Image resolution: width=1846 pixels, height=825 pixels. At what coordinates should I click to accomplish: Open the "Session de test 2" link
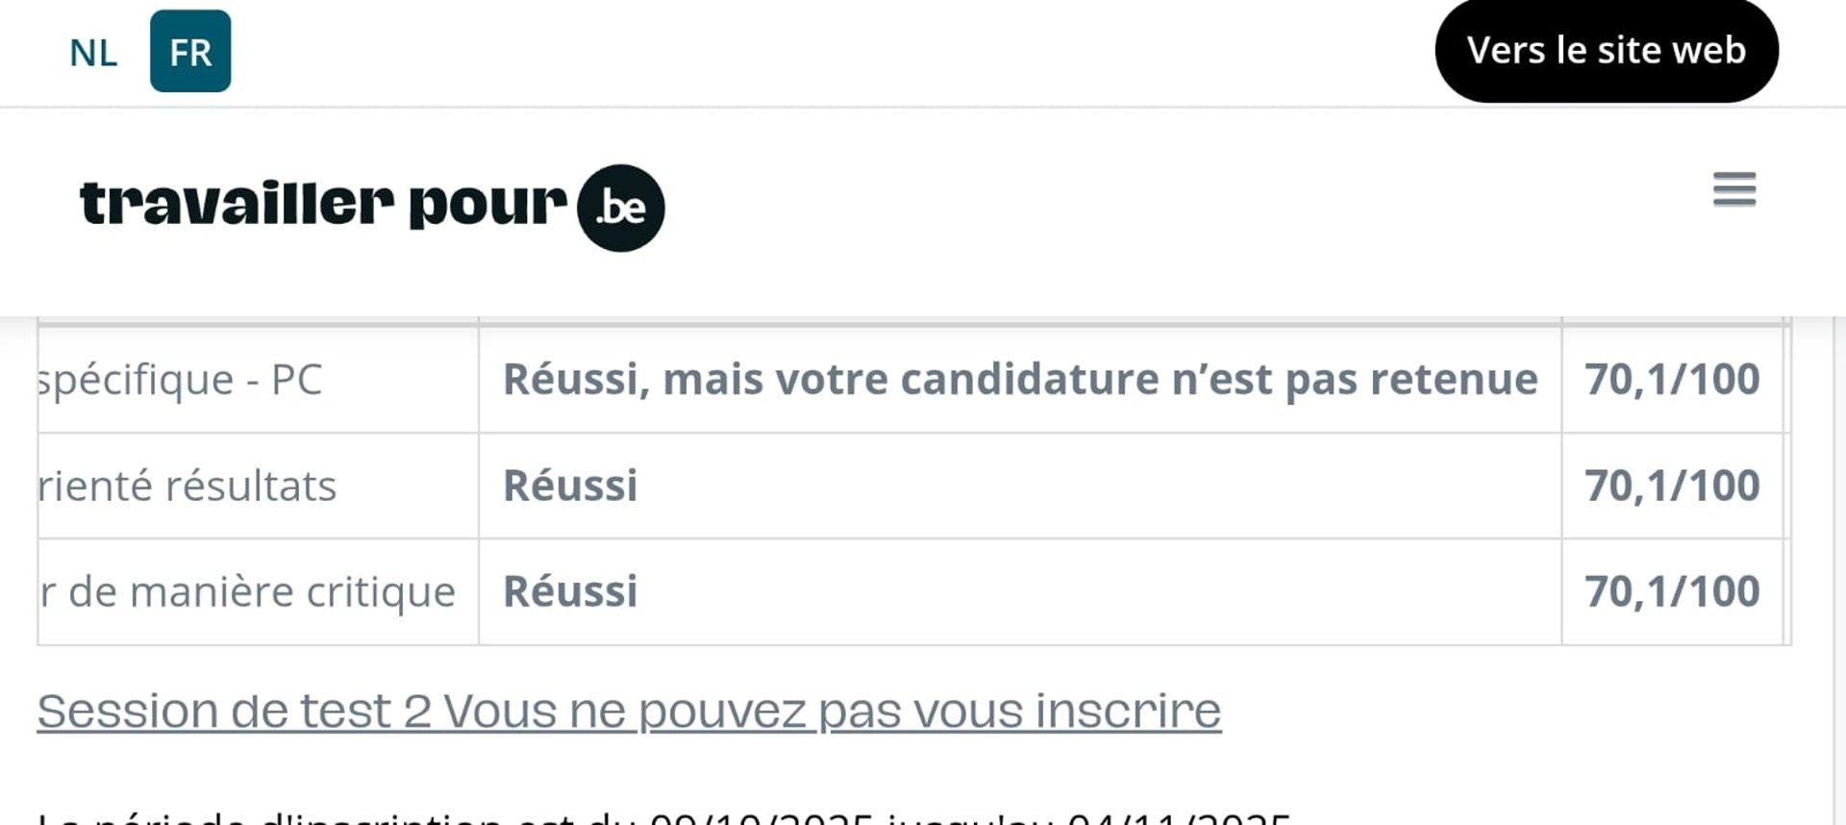(x=629, y=712)
